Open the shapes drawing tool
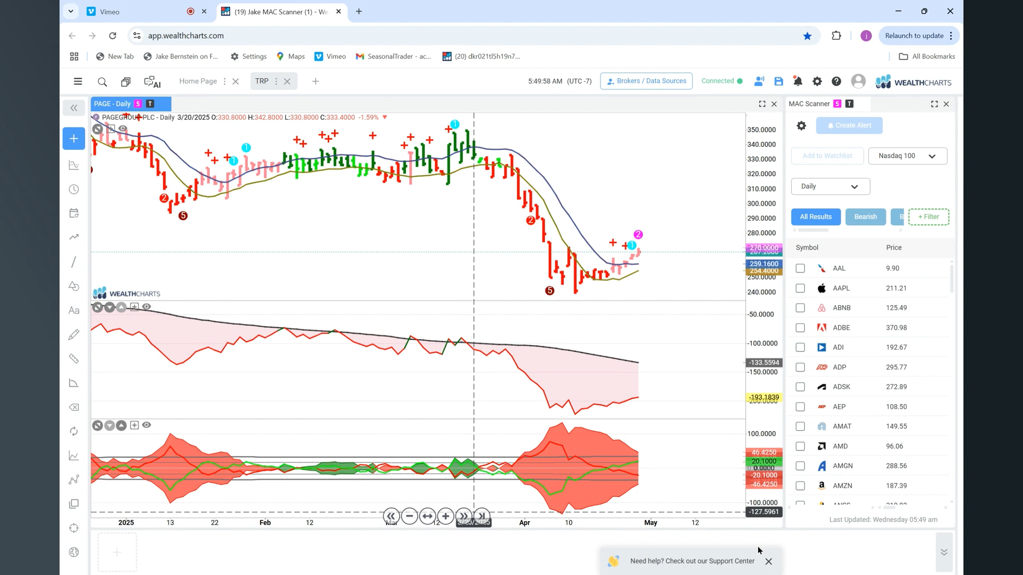Image resolution: width=1023 pixels, height=575 pixels. click(74, 286)
